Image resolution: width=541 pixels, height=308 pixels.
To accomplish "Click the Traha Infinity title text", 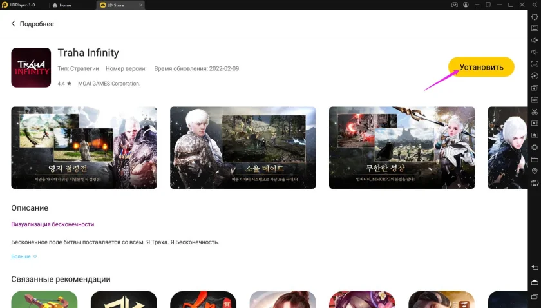I will coord(88,53).
